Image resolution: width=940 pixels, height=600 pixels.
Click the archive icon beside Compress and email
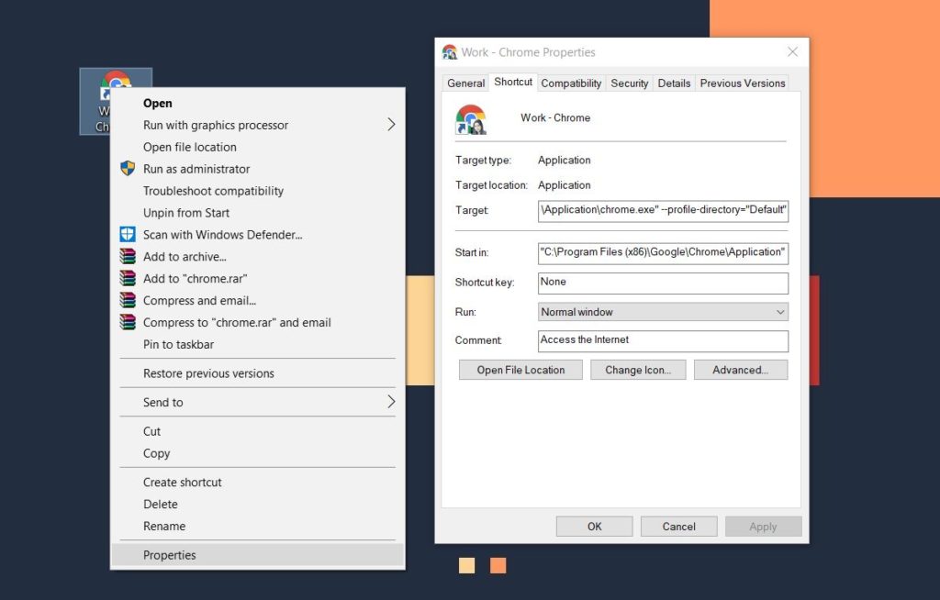[x=128, y=301]
